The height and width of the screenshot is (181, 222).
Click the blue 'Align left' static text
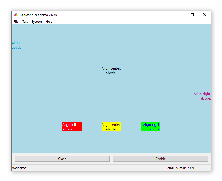pos(19,45)
